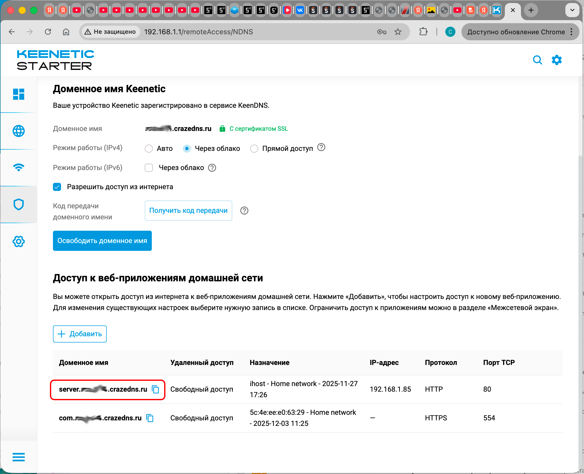
Task: Uncheck Разрешить доступ из интернета
Action: 57,187
